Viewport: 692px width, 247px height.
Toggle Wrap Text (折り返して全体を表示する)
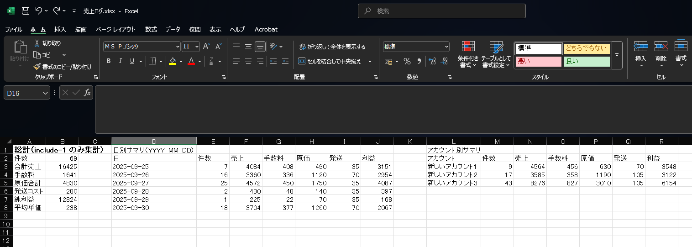[332, 47]
